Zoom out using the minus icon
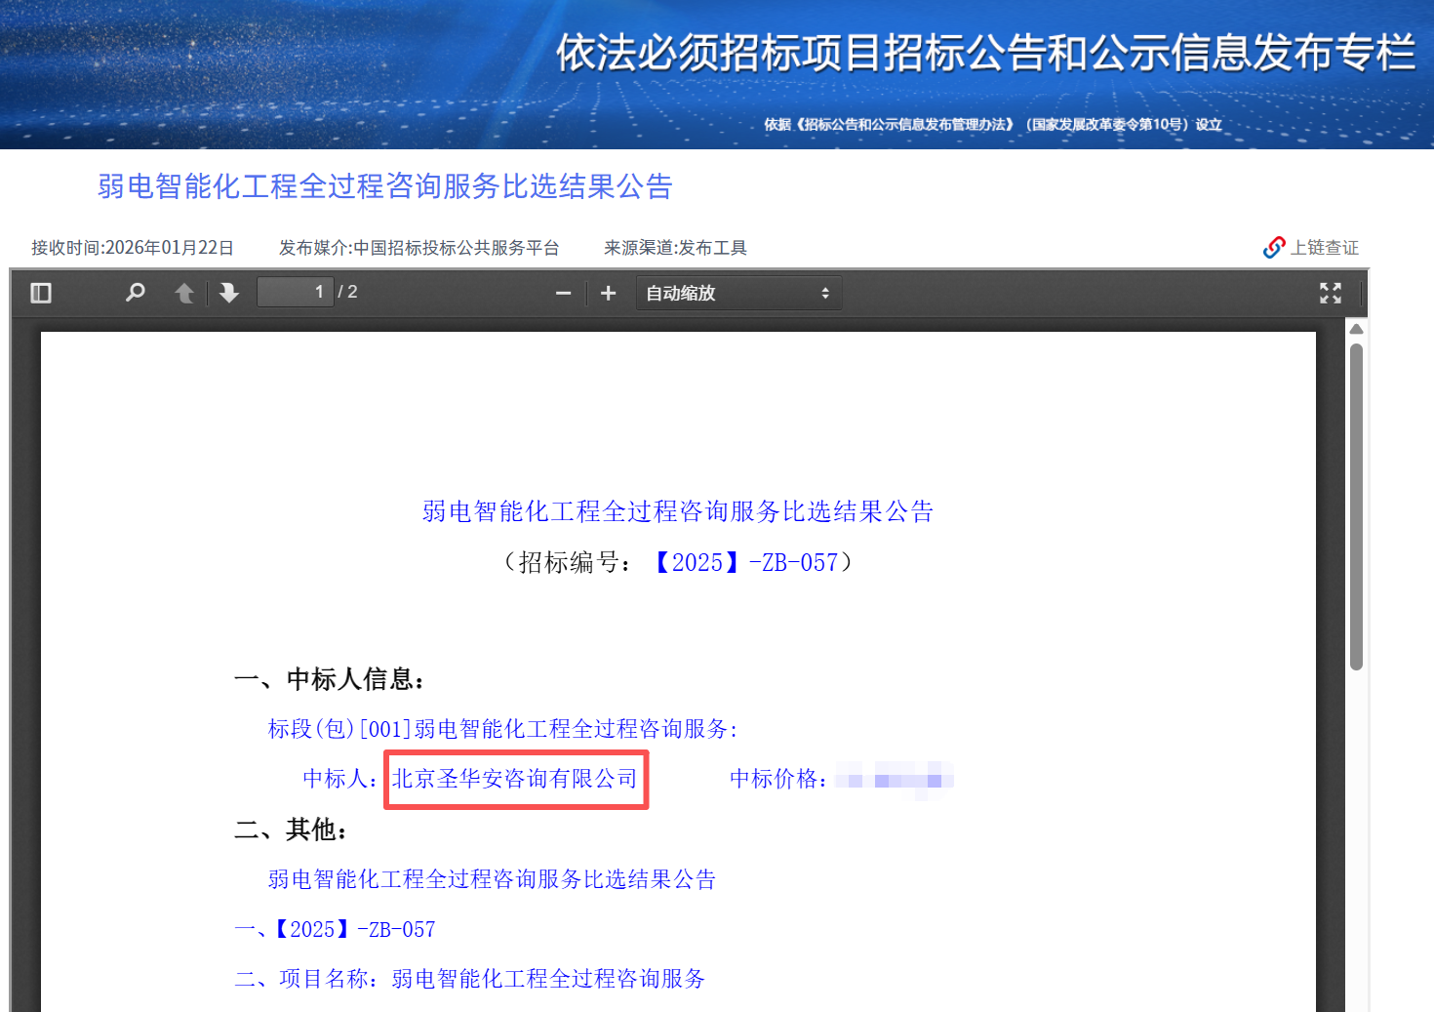Screen dimensions: 1434x1012 click(563, 292)
